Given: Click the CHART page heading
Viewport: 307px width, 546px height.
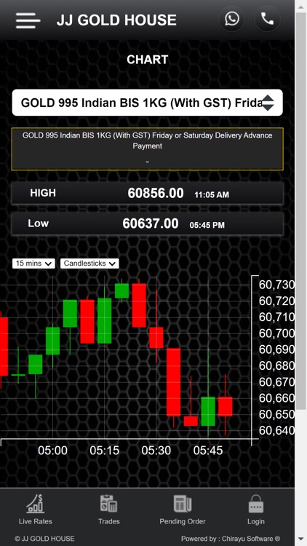Looking at the screenshot, I should [147, 60].
